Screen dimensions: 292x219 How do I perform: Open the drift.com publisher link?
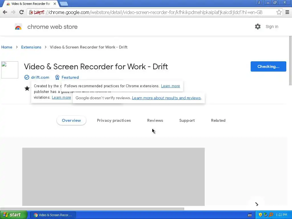pyautogui.click(x=40, y=77)
